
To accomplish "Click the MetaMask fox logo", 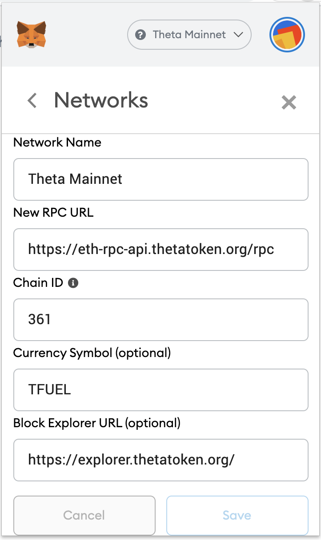I will pos(32,35).
